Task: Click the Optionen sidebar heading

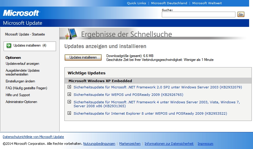Action: click(x=13, y=58)
